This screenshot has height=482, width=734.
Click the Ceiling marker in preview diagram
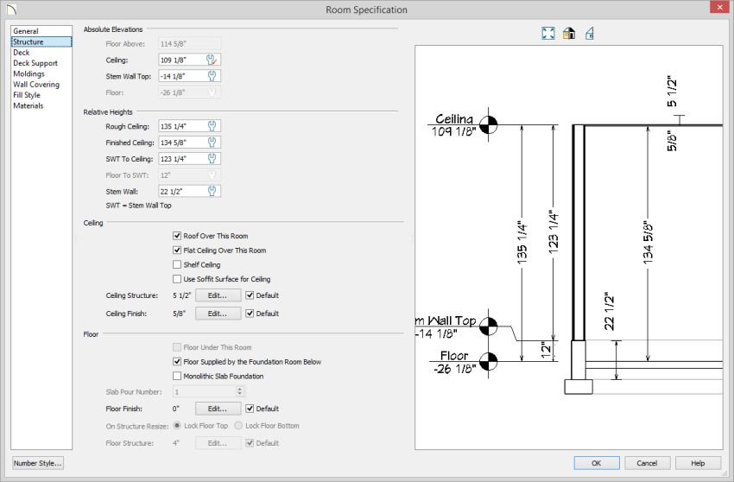488,124
